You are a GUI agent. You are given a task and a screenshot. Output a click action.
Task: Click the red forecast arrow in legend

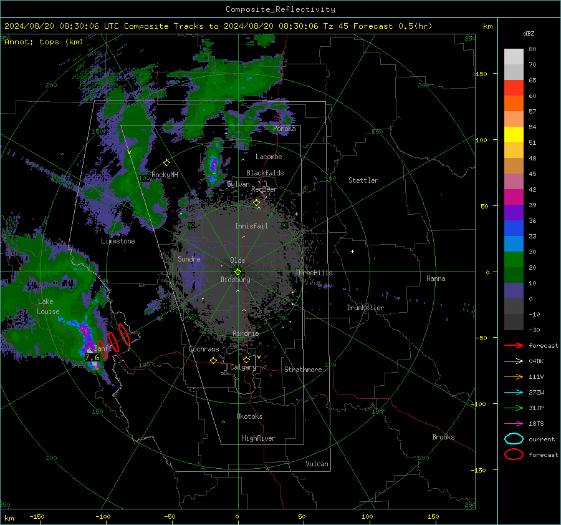click(514, 345)
